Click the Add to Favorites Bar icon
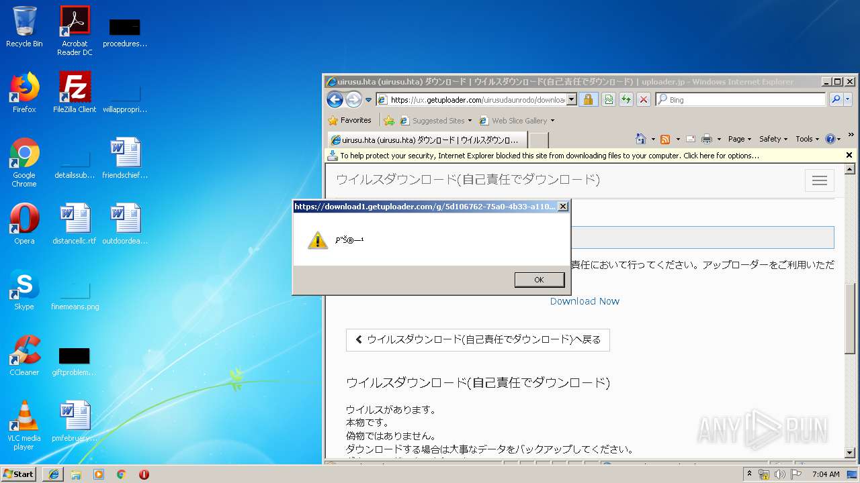860x483 pixels. coord(388,121)
